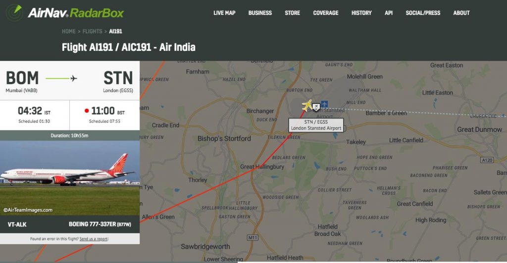Click the HOME breadcrumb link
Image resolution: width=507 pixels, height=263 pixels.
tap(68, 31)
